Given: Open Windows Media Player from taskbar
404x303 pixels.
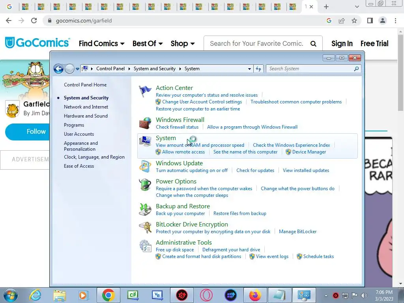Looking at the screenshot, I should point(84,295).
